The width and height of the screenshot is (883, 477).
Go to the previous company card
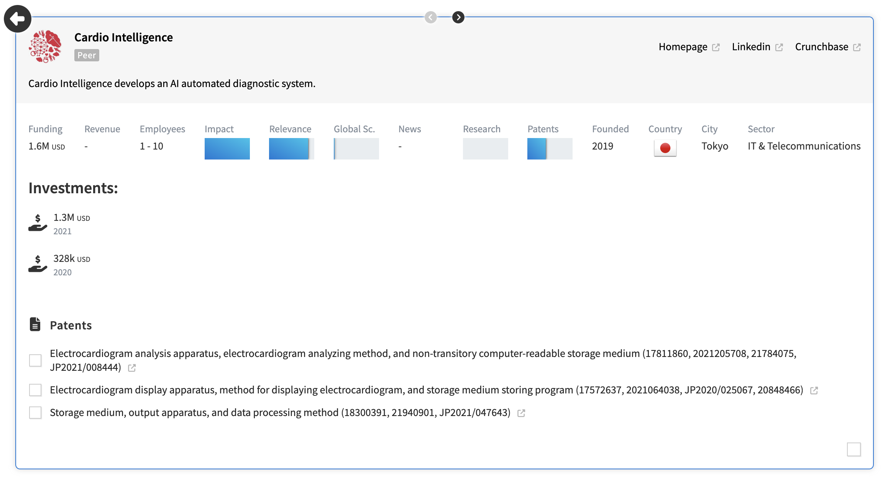click(431, 17)
